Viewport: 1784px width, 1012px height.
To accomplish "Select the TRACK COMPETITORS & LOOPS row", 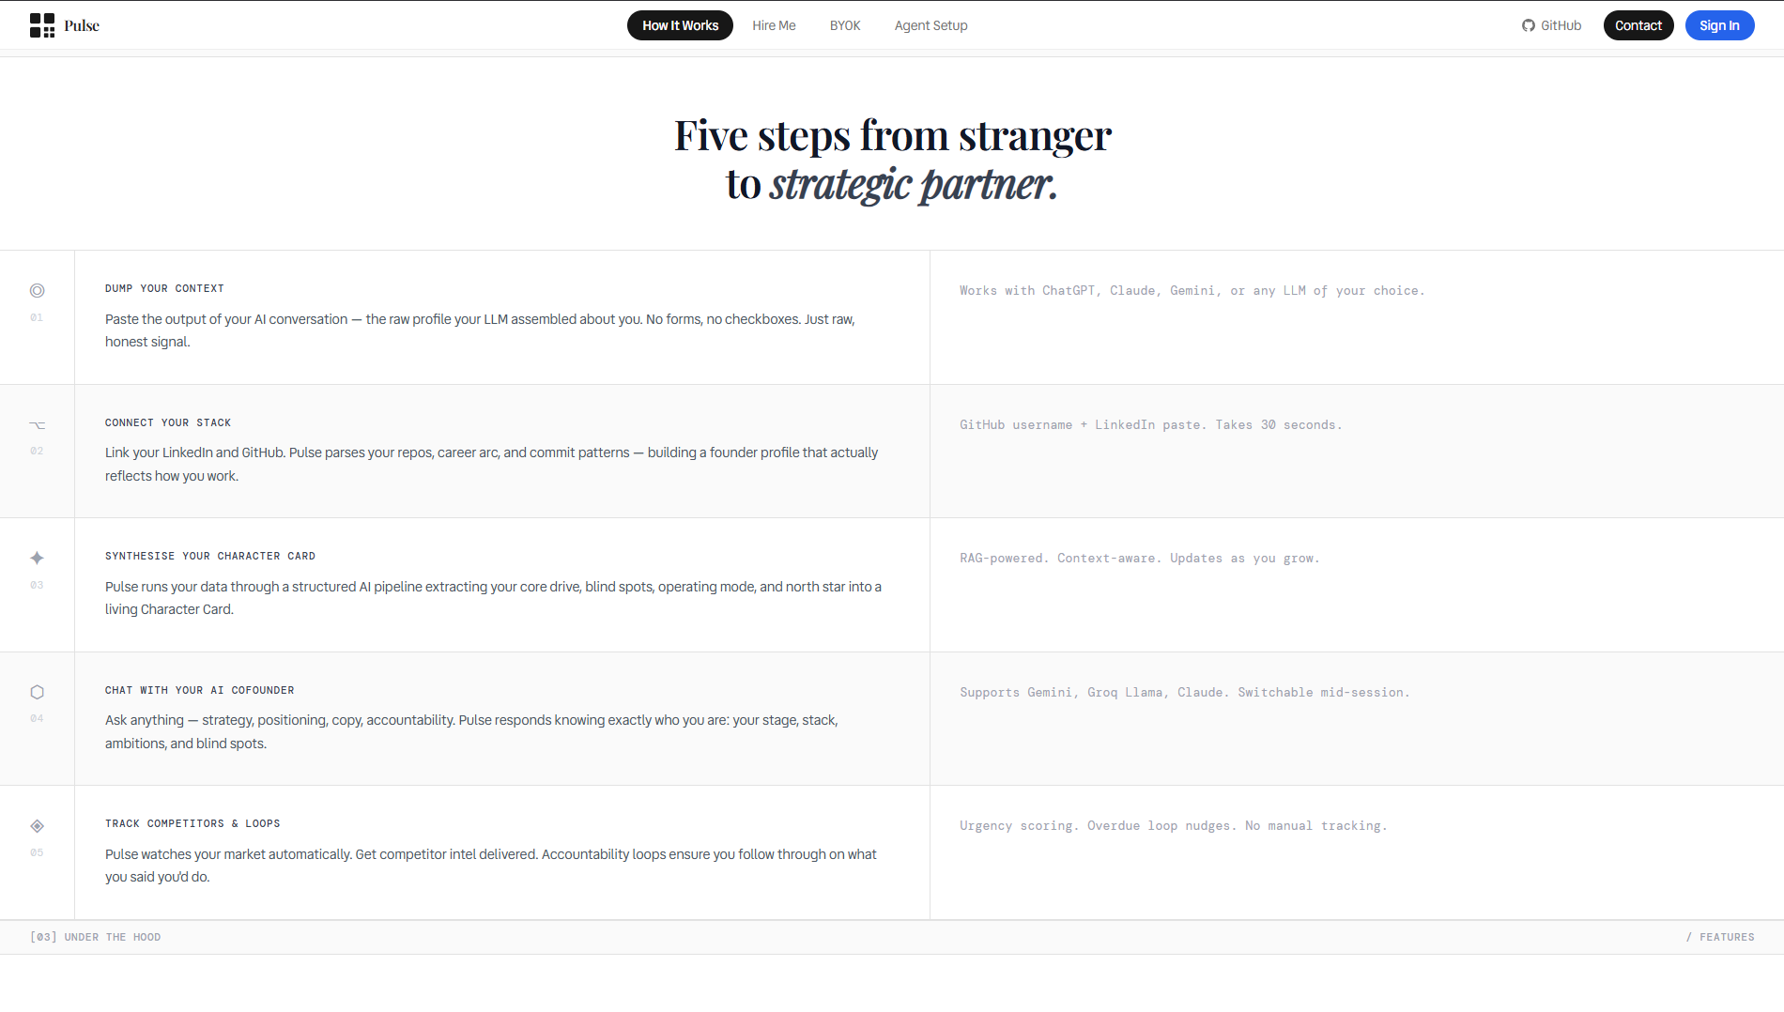I will [192, 823].
